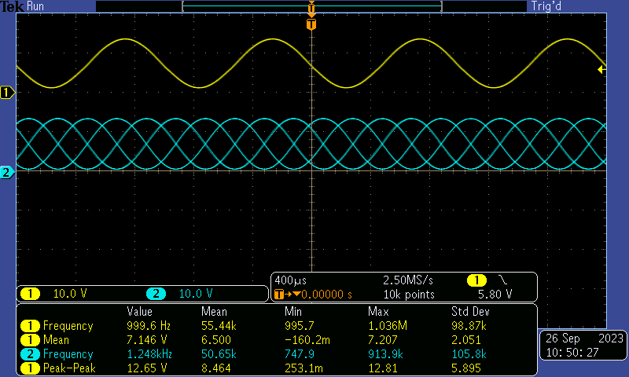Click the Tek logo in the corner
The height and width of the screenshot is (377, 629).
click(x=12, y=6)
